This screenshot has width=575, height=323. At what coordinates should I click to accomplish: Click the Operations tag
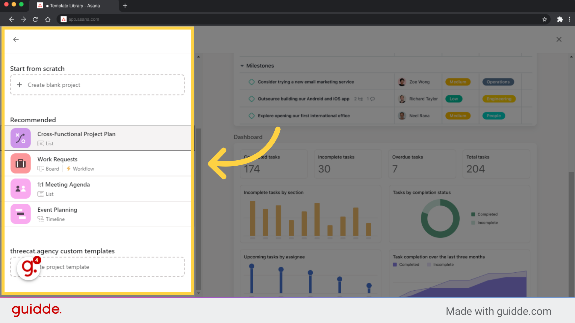(x=498, y=82)
